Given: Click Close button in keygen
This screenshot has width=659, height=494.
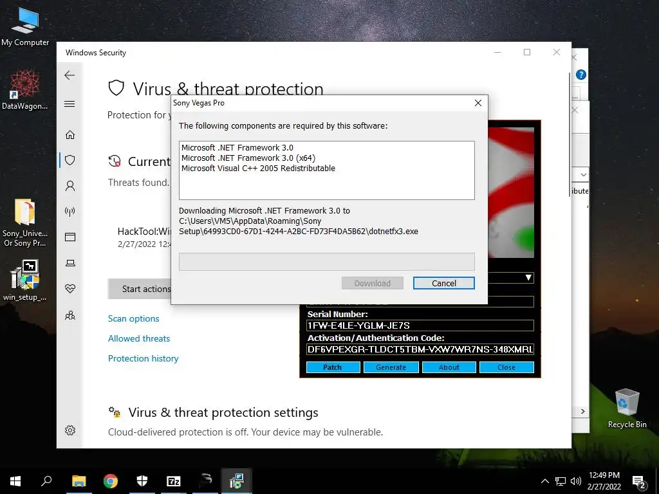Looking at the screenshot, I should point(506,367).
